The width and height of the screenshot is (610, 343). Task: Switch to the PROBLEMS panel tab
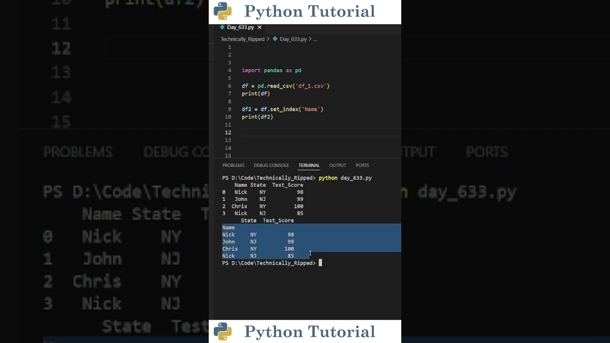pos(233,165)
